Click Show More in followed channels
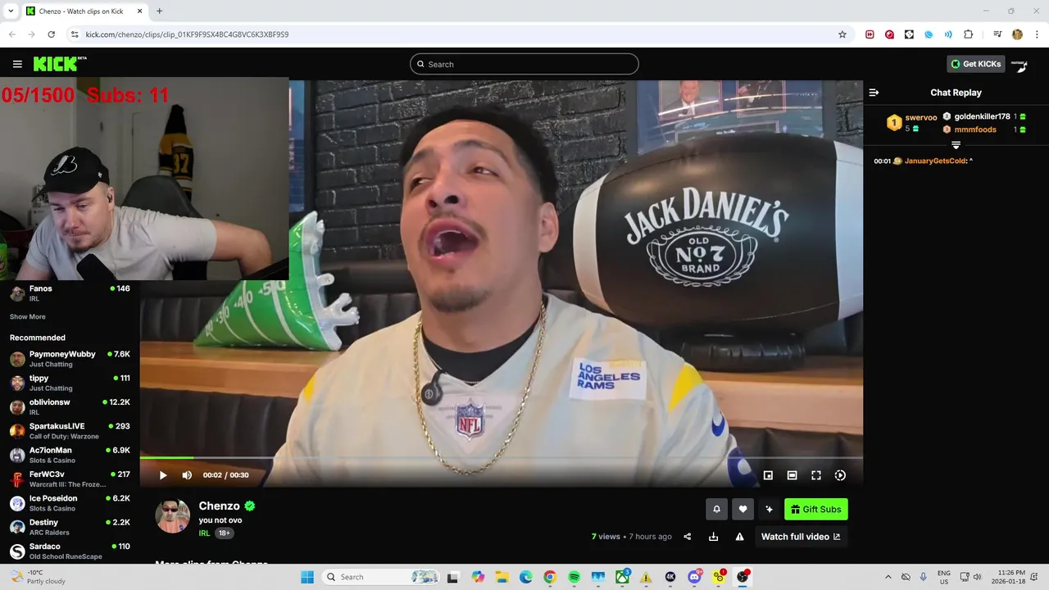Viewport: 1049px width, 590px height. coord(27,316)
